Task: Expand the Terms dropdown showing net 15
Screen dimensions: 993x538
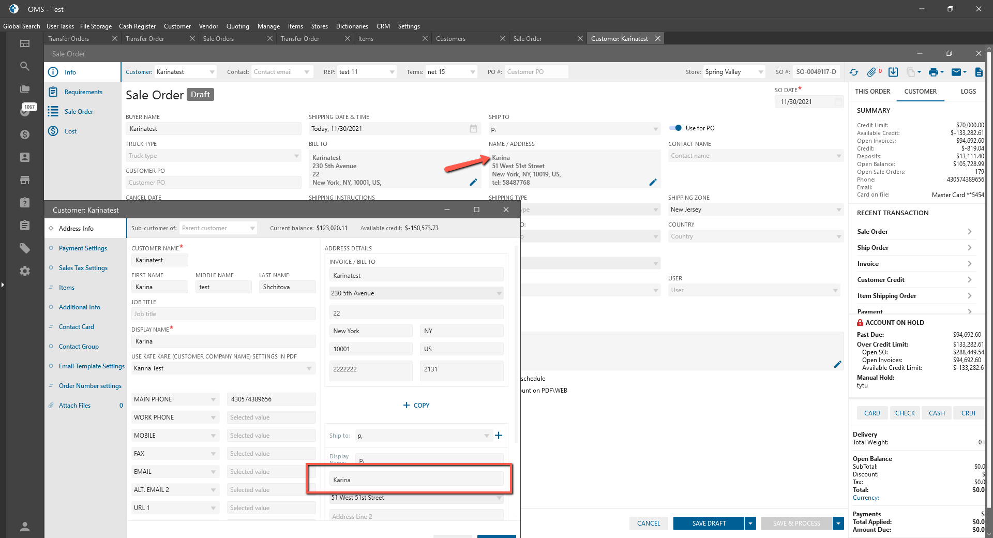Action: coord(473,72)
